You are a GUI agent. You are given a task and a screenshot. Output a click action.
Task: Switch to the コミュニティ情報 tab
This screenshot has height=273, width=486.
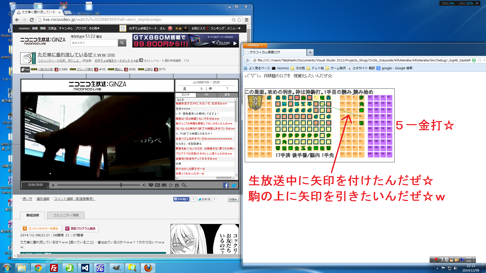pyautogui.click(x=66, y=215)
